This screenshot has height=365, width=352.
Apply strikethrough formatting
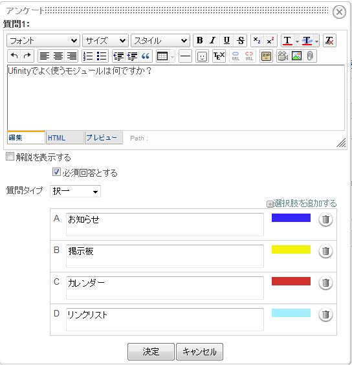click(241, 41)
